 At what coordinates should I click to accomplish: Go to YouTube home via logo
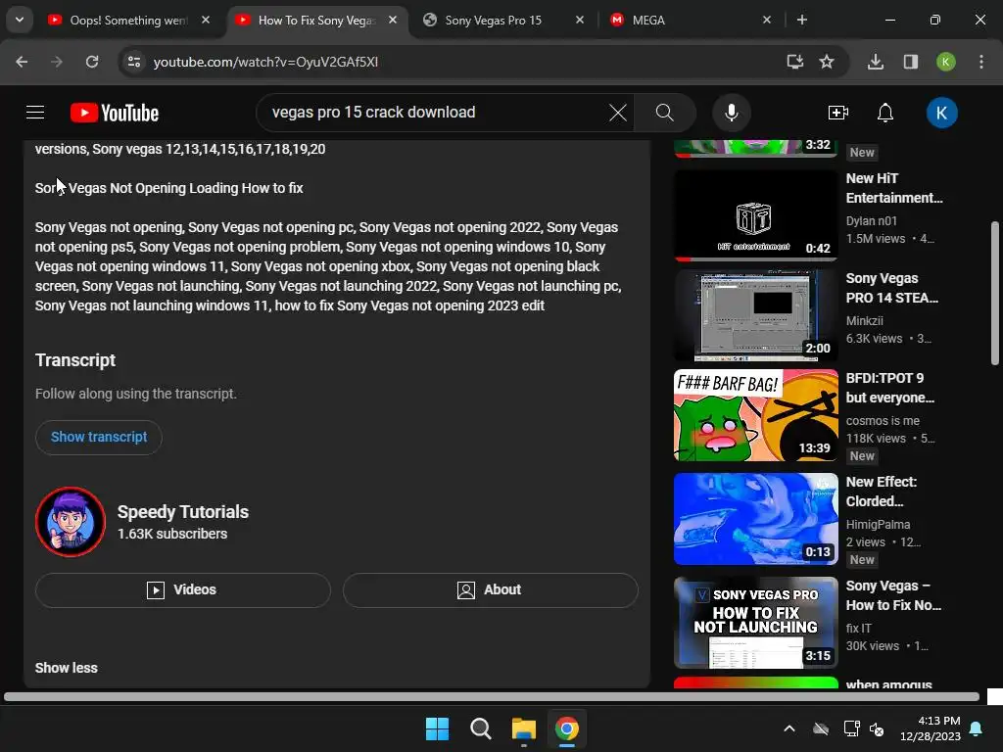coord(115,113)
